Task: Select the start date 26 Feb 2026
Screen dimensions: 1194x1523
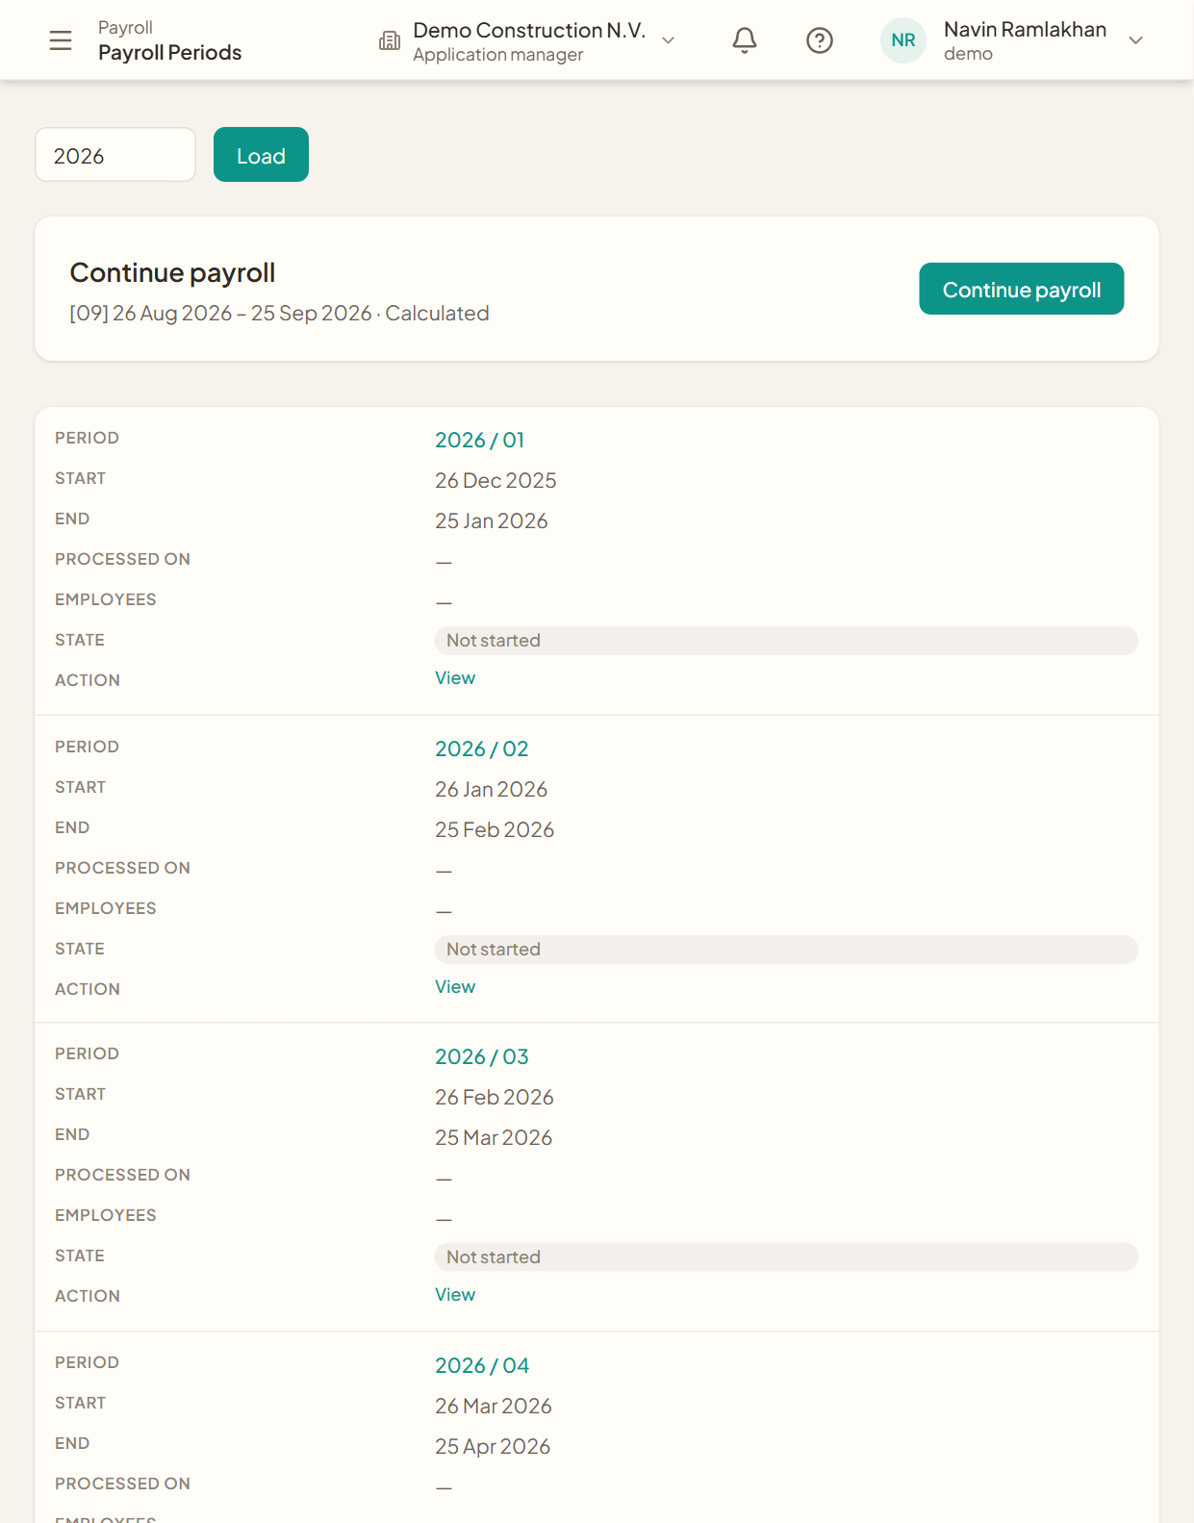Action: point(495,1097)
